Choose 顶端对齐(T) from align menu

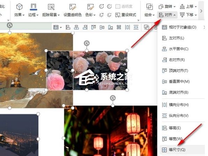pyautogui.click(x=183, y=71)
